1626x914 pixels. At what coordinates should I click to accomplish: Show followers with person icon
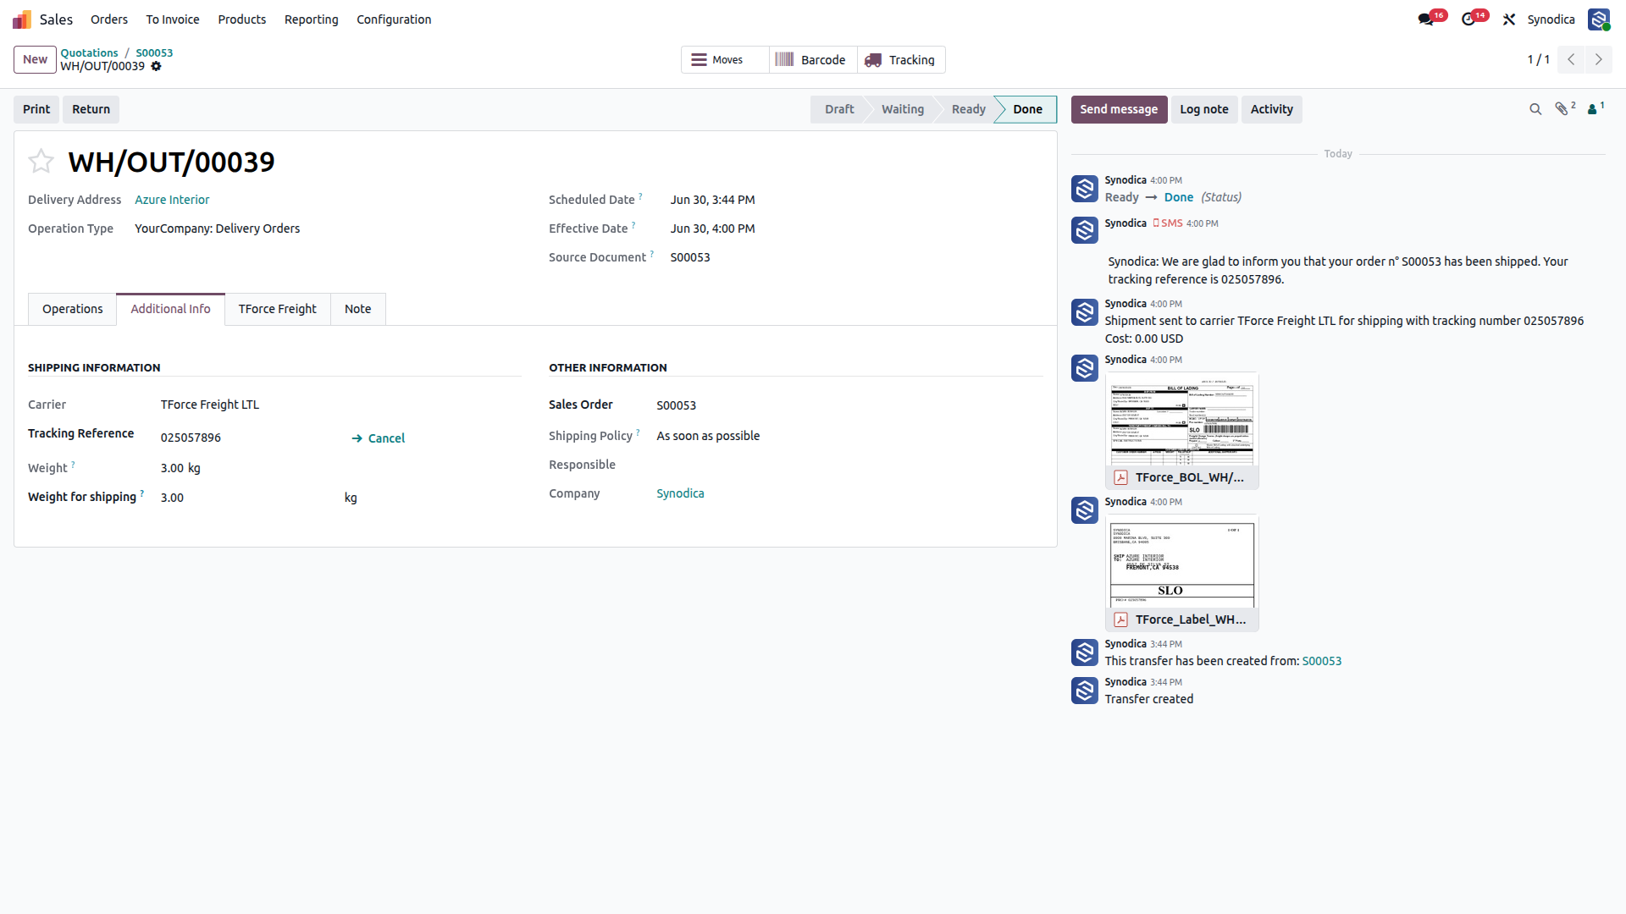(x=1592, y=109)
